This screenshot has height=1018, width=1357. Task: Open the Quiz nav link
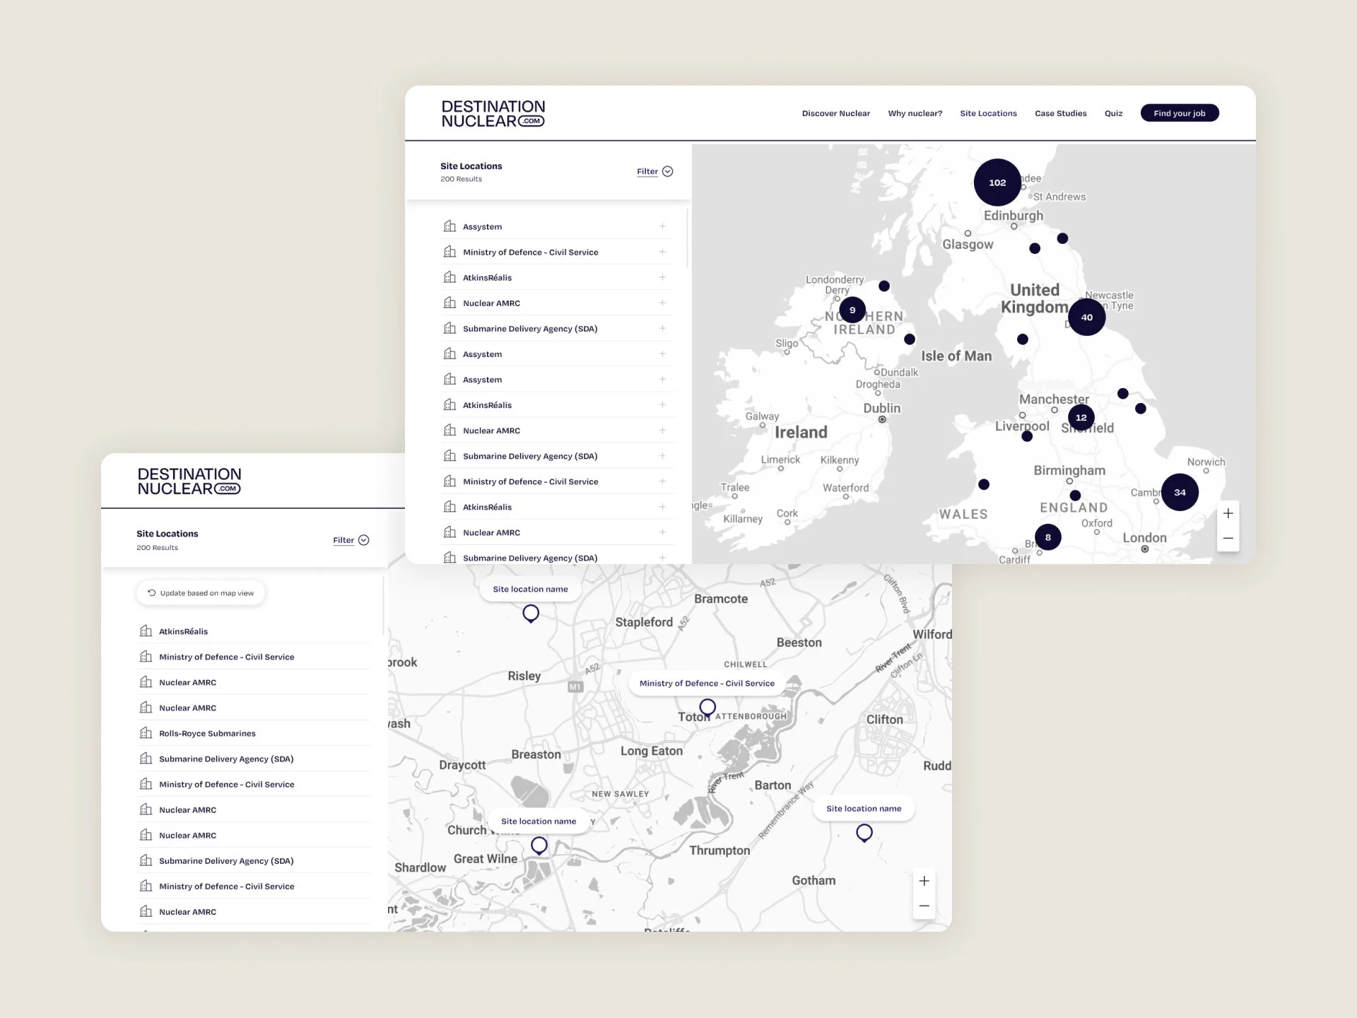point(1113,113)
